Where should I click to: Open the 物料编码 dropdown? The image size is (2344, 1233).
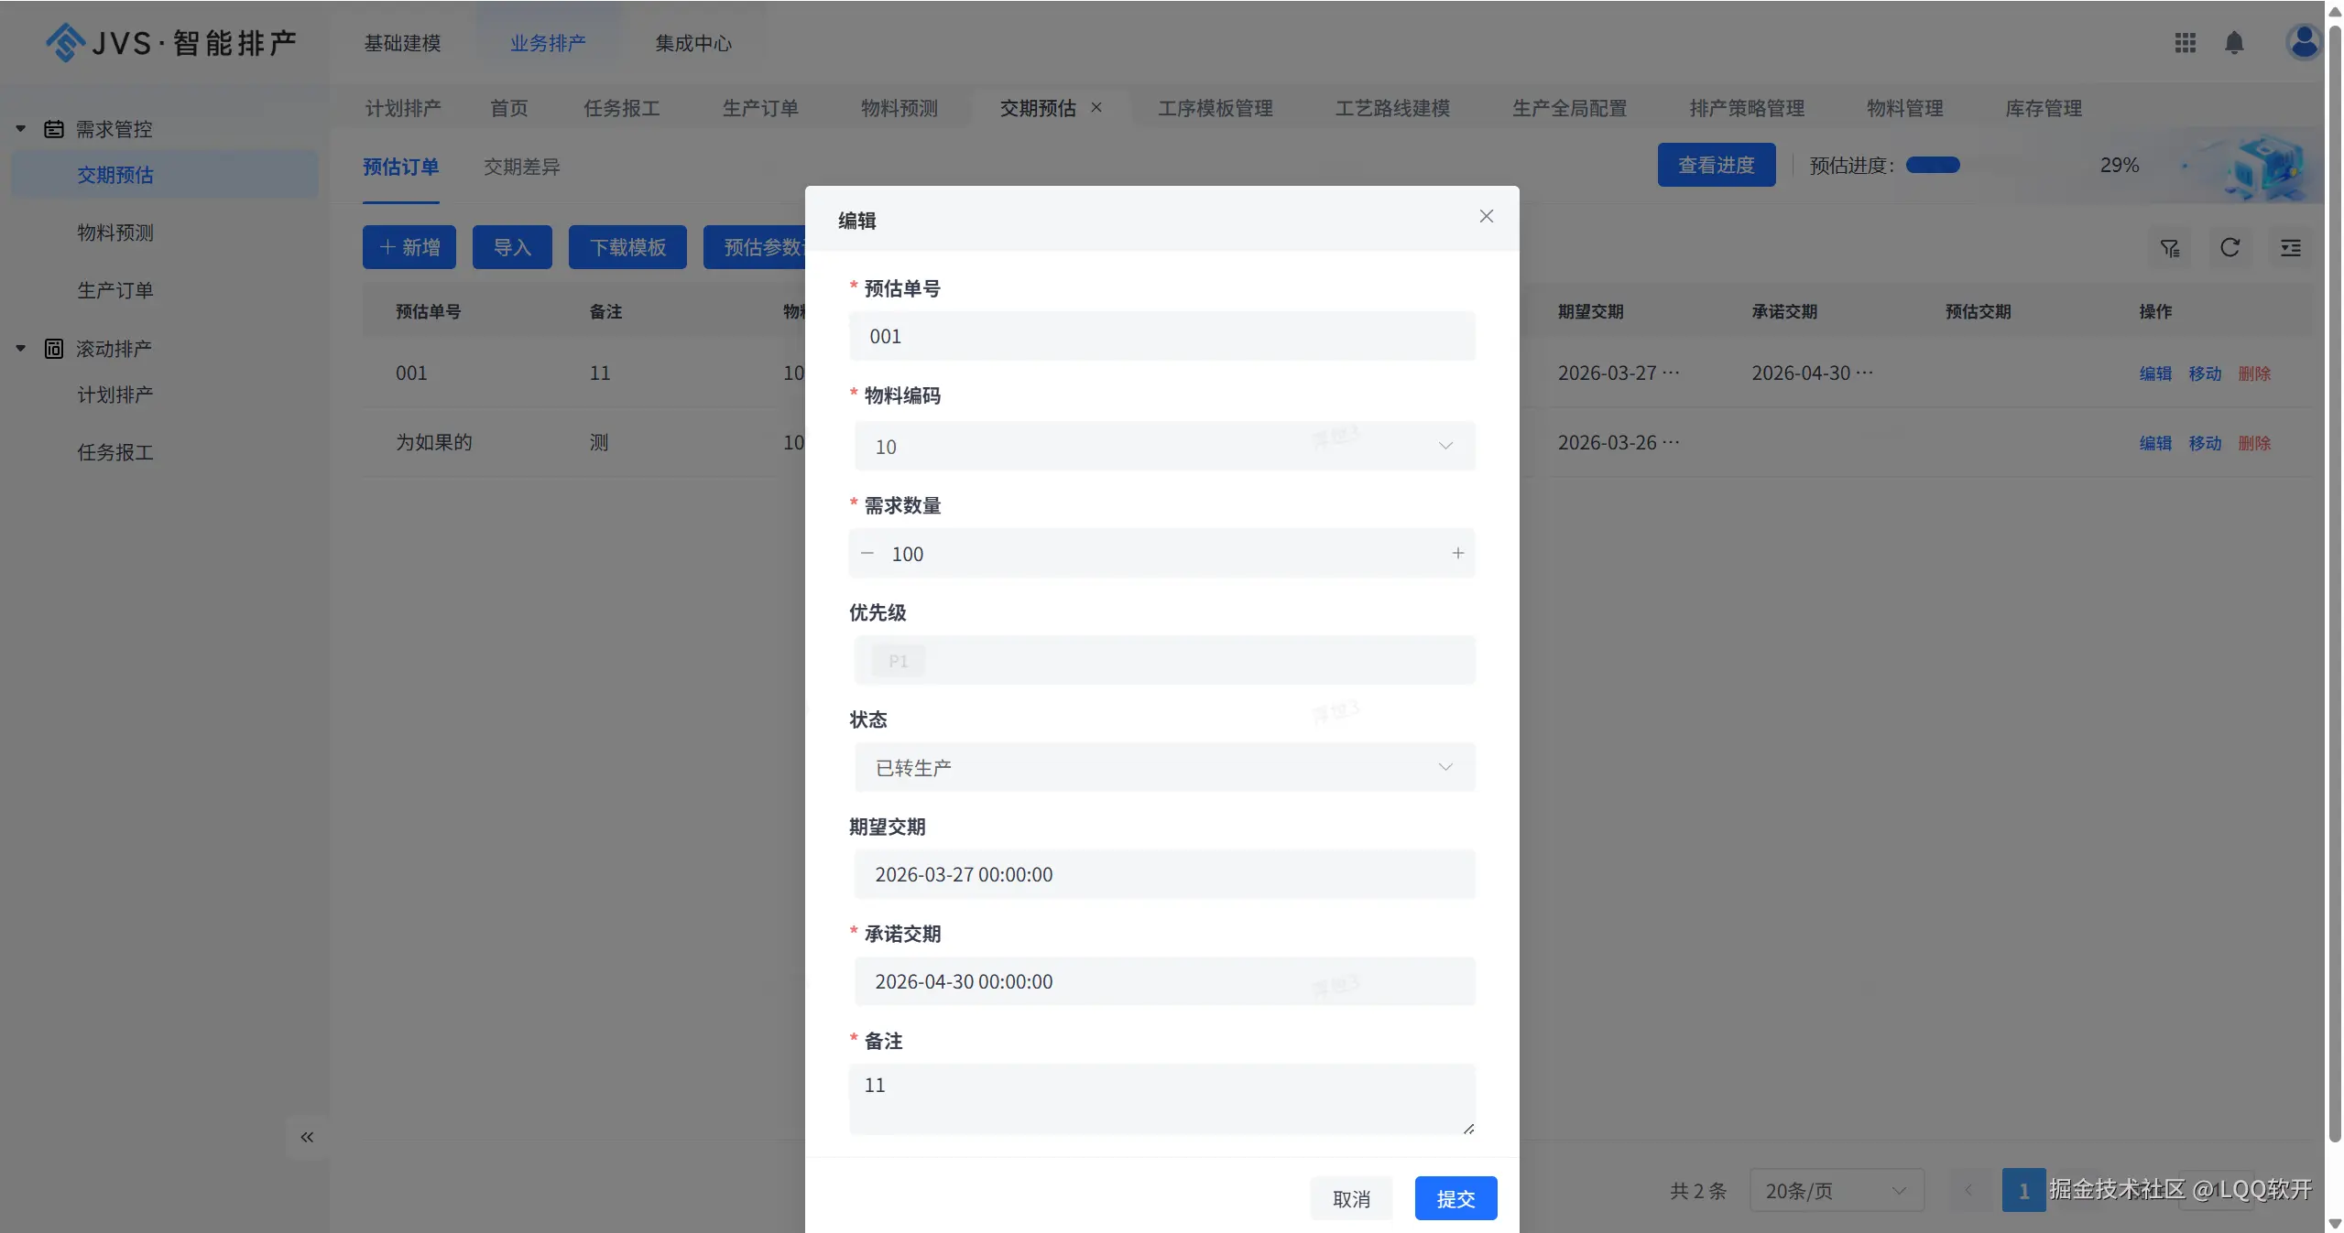point(1163,446)
